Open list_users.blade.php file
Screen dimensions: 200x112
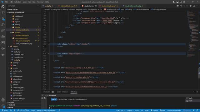pyautogui.click(x=23, y=41)
